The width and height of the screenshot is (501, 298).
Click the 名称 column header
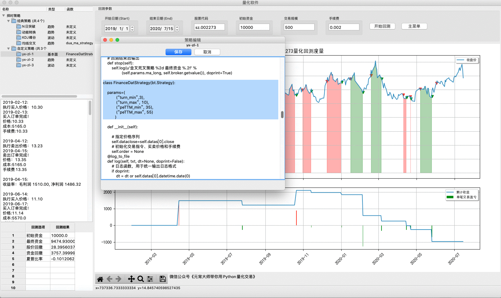point(23,9)
